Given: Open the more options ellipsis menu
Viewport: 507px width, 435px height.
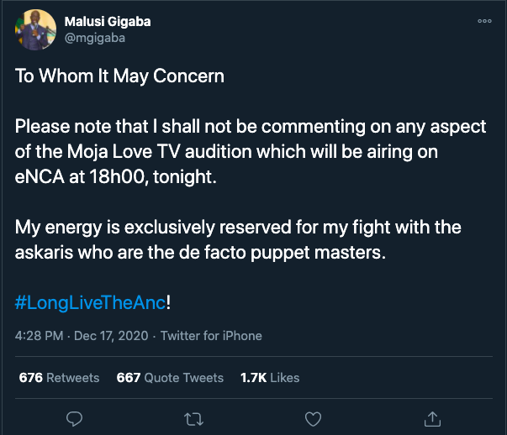Looking at the screenshot, I should [484, 22].
